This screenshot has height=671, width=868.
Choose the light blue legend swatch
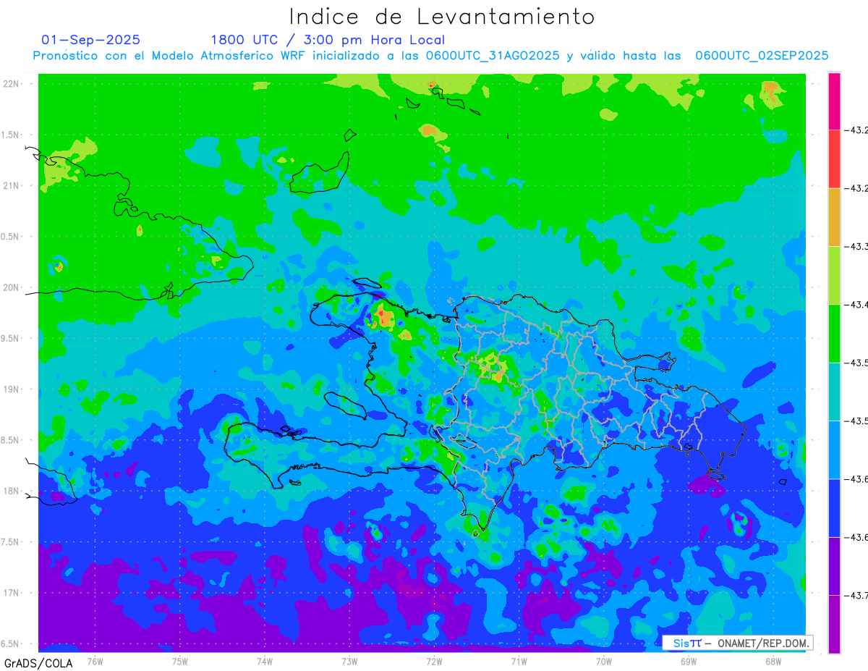[x=834, y=450]
